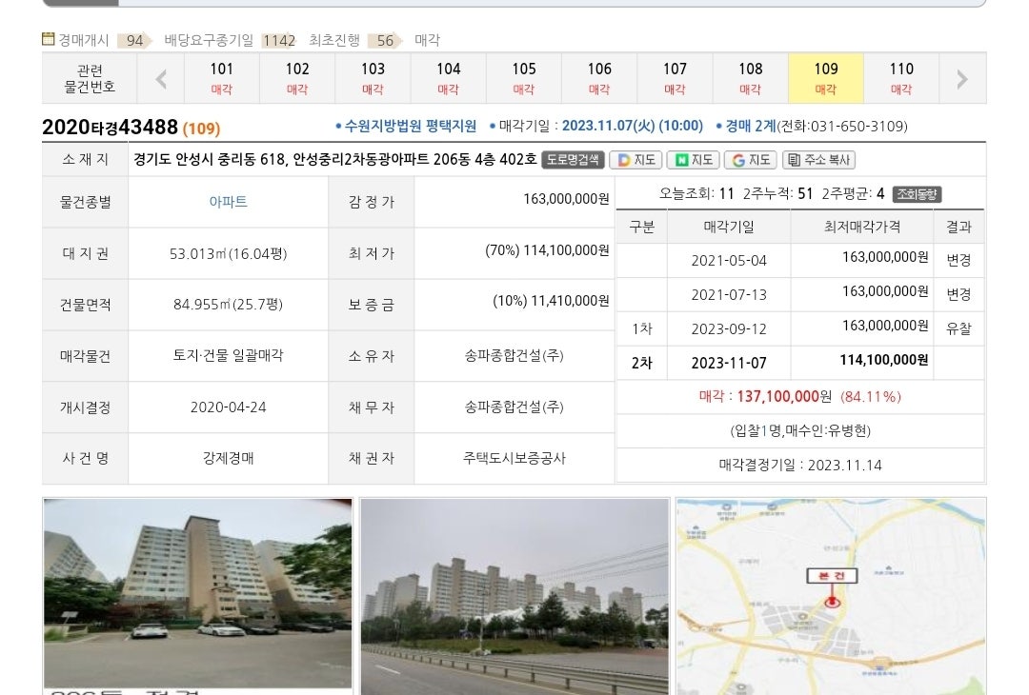Click the appraisal value 163,000,000원 next to 감정가
This screenshot has width=1029, height=695.
point(566,199)
